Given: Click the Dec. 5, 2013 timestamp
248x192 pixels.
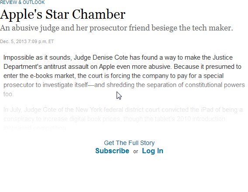Looking at the screenshot, I should tap(27, 41).
